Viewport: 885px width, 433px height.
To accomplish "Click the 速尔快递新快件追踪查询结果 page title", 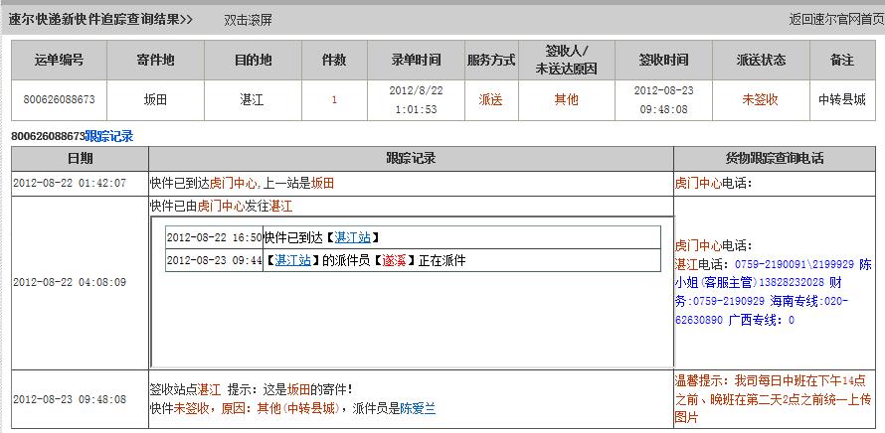I will click(100, 19).
